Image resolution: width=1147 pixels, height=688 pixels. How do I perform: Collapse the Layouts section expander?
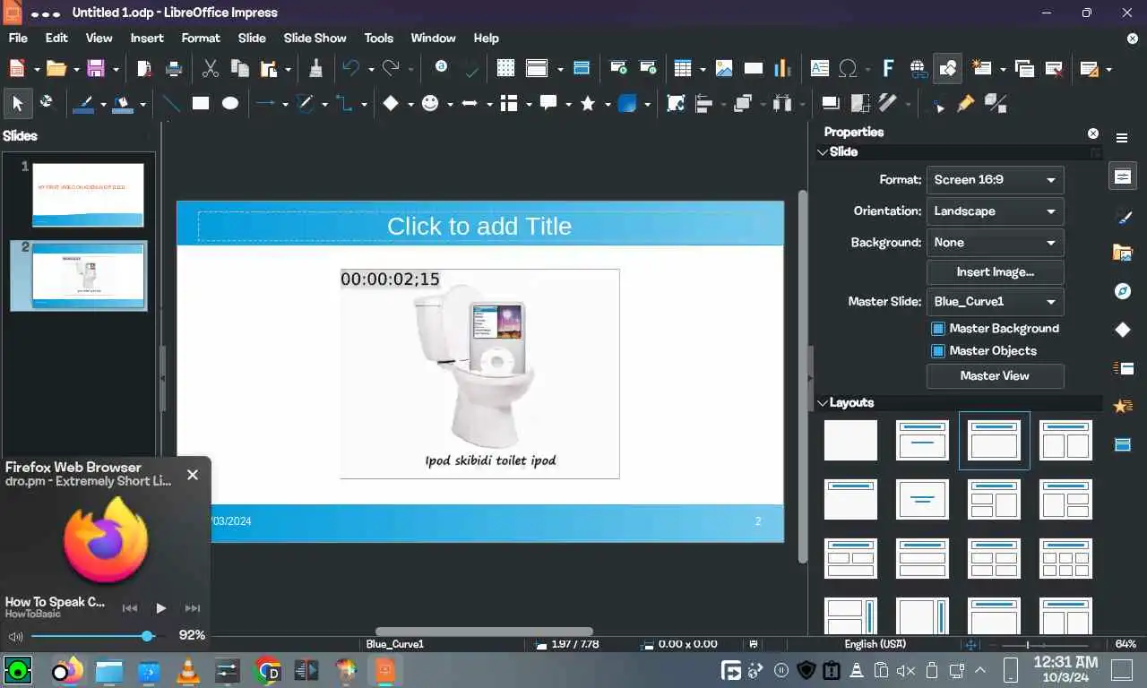[x=823, y=403]
